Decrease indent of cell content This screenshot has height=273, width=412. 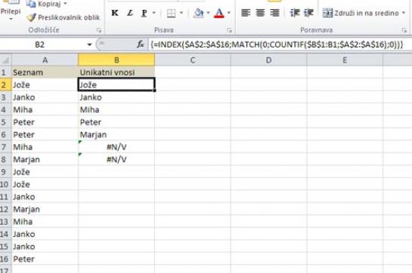295,13
